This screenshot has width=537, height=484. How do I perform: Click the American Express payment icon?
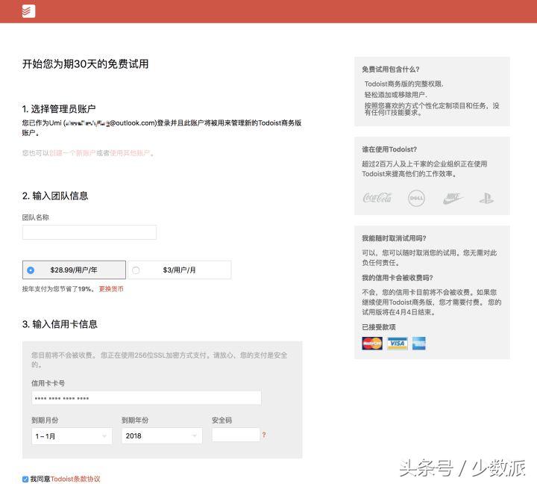point(419,343)
